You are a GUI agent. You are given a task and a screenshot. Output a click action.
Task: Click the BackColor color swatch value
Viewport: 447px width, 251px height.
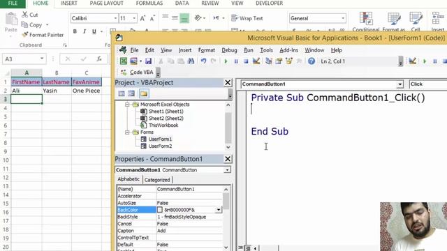[160, 210]
